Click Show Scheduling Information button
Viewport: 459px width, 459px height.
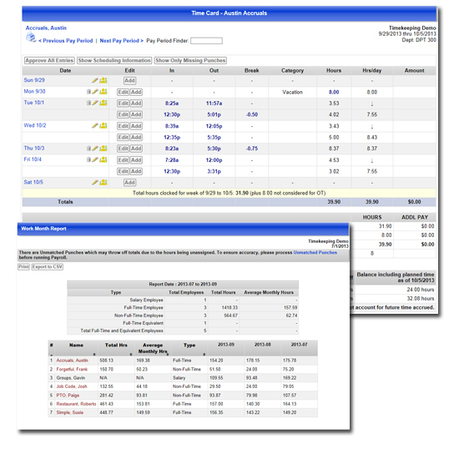tap(114, 61)
